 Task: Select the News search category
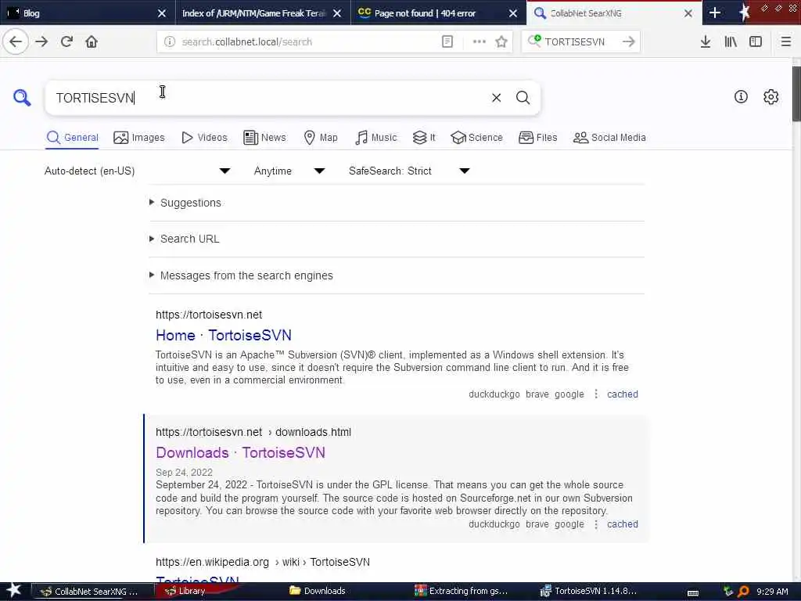point(264,138)
